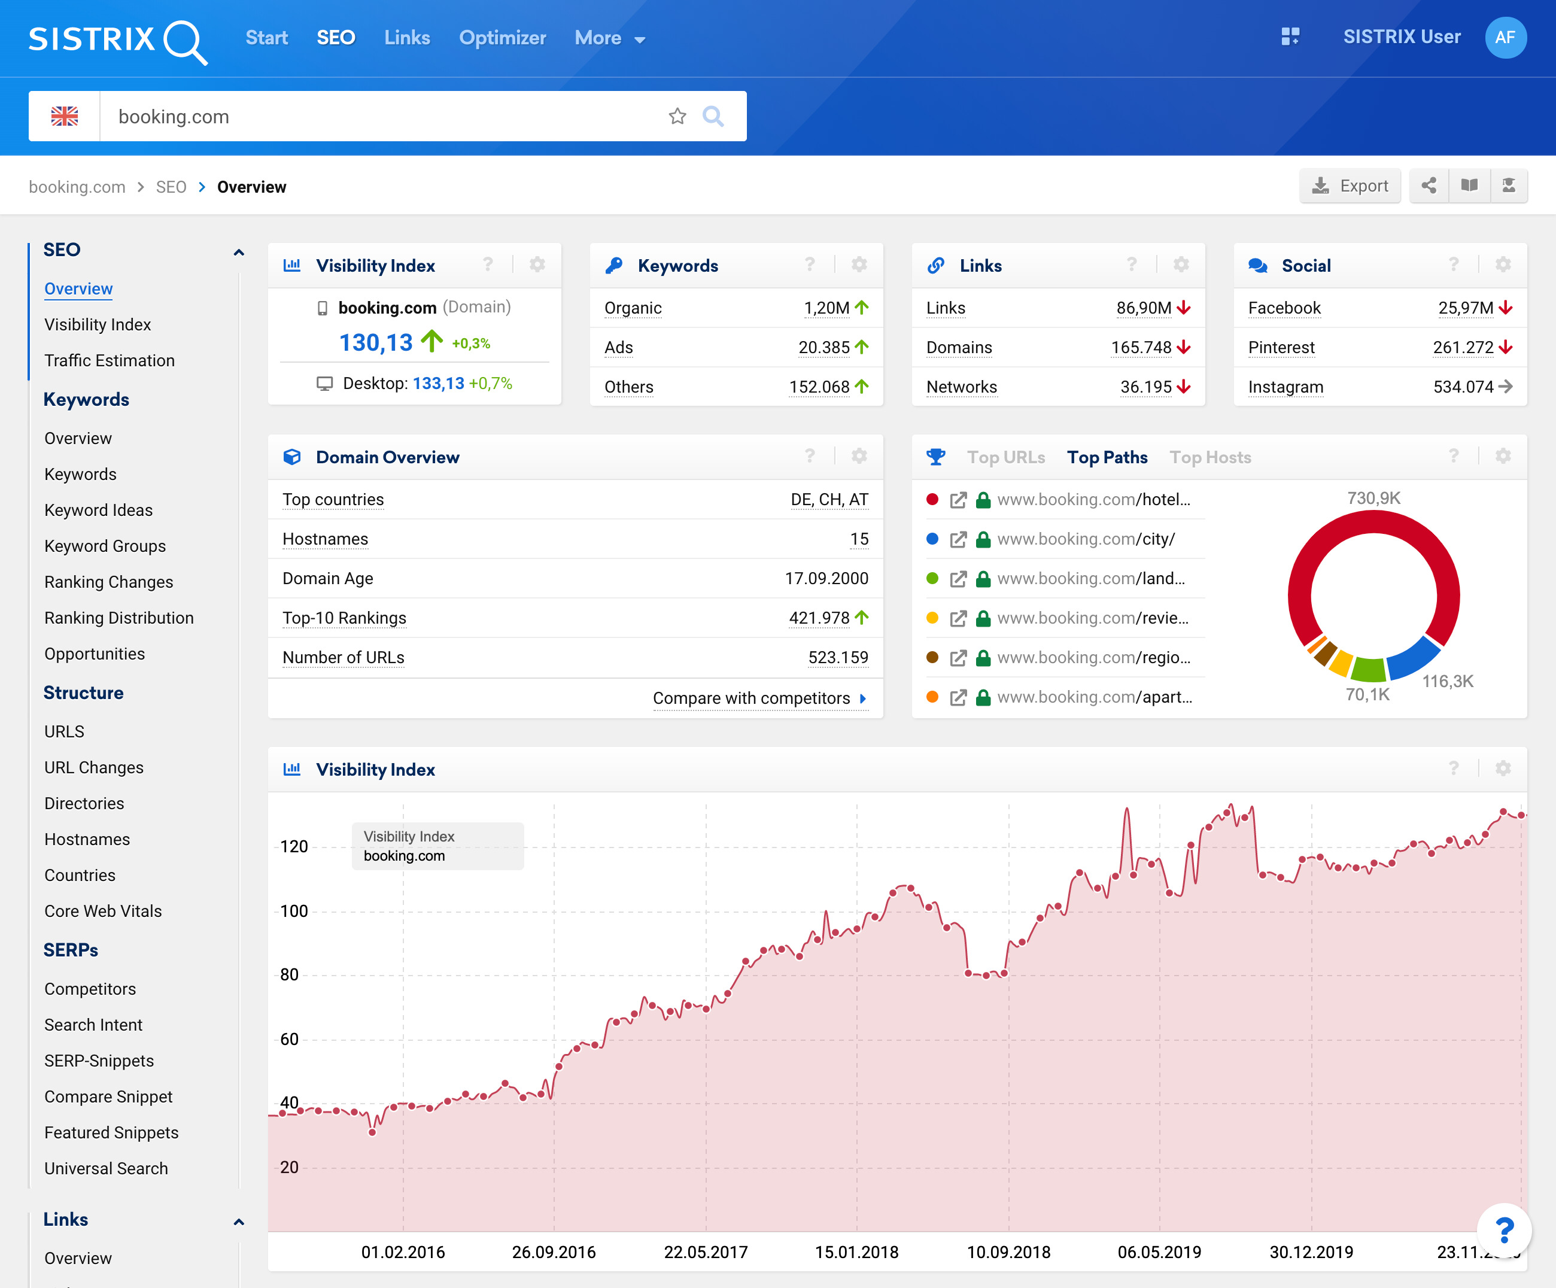Screen dimensions: 1556x1288
Task: Open Links in top navigation
Action: [407, 38]
